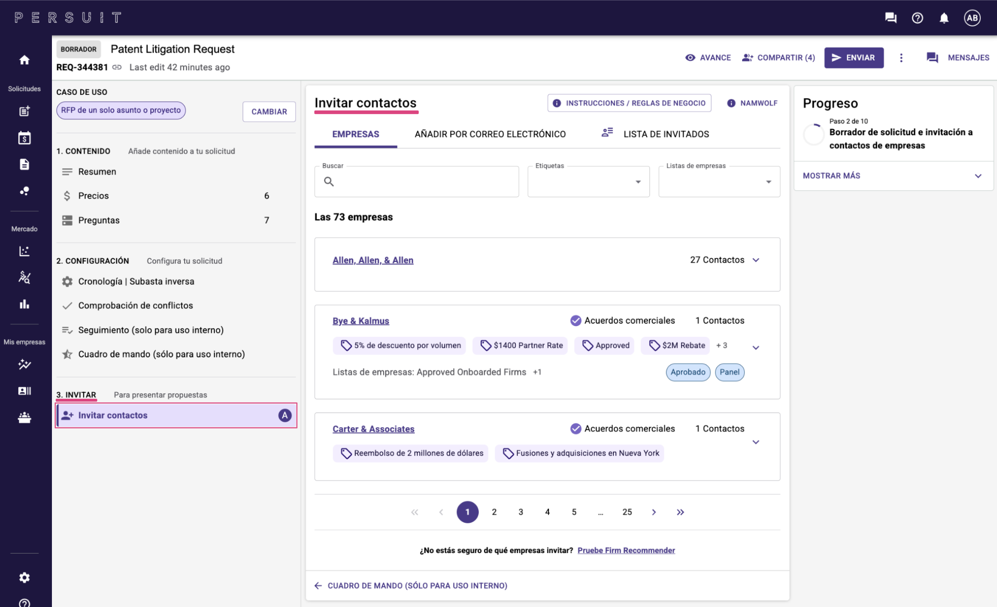The height and width of the screenshot is (607, 997).
Task: Click in the Buscar search field
Action: pos(416,181)
